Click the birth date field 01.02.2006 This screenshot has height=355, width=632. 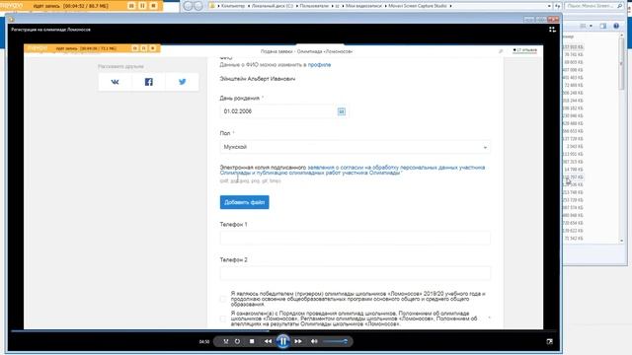(278, 111)
